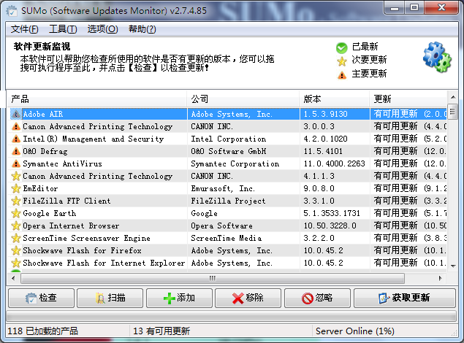The image size is (464, 343).
Task: Click the yellow star 次要更新 legend icon
Action: click(341, 61)
